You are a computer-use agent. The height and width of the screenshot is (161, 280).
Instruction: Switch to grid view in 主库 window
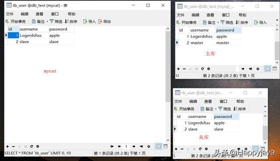268,69
